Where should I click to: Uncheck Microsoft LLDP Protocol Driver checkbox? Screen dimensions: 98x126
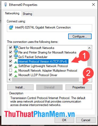[x=10, y=75]
